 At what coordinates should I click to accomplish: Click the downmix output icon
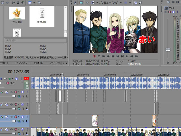173,2
